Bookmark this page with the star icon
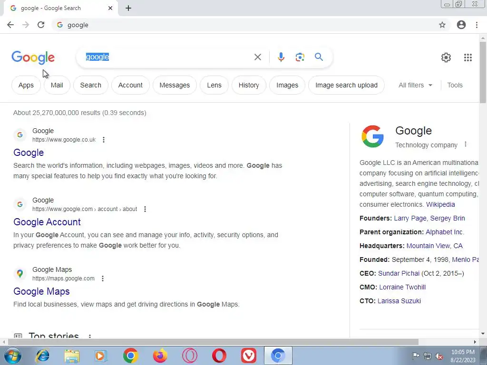Image resolution: width=487 pixels, height=365 pixels. pyautogui.click(x=442, y=25)
